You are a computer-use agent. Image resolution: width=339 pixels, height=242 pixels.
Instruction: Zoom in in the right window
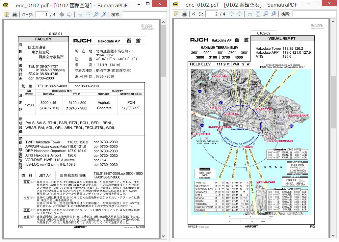[x=274, y=14]
